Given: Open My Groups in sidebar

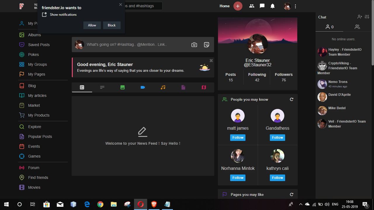Looking at the screenshot, I should coord(37,64).
